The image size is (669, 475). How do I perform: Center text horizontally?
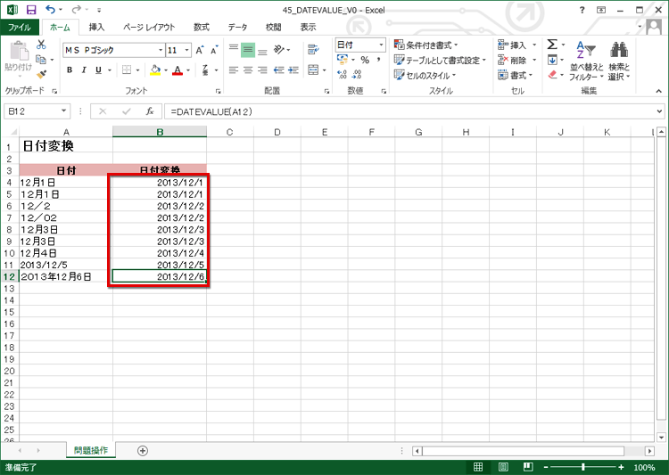(x=248, y=70)
